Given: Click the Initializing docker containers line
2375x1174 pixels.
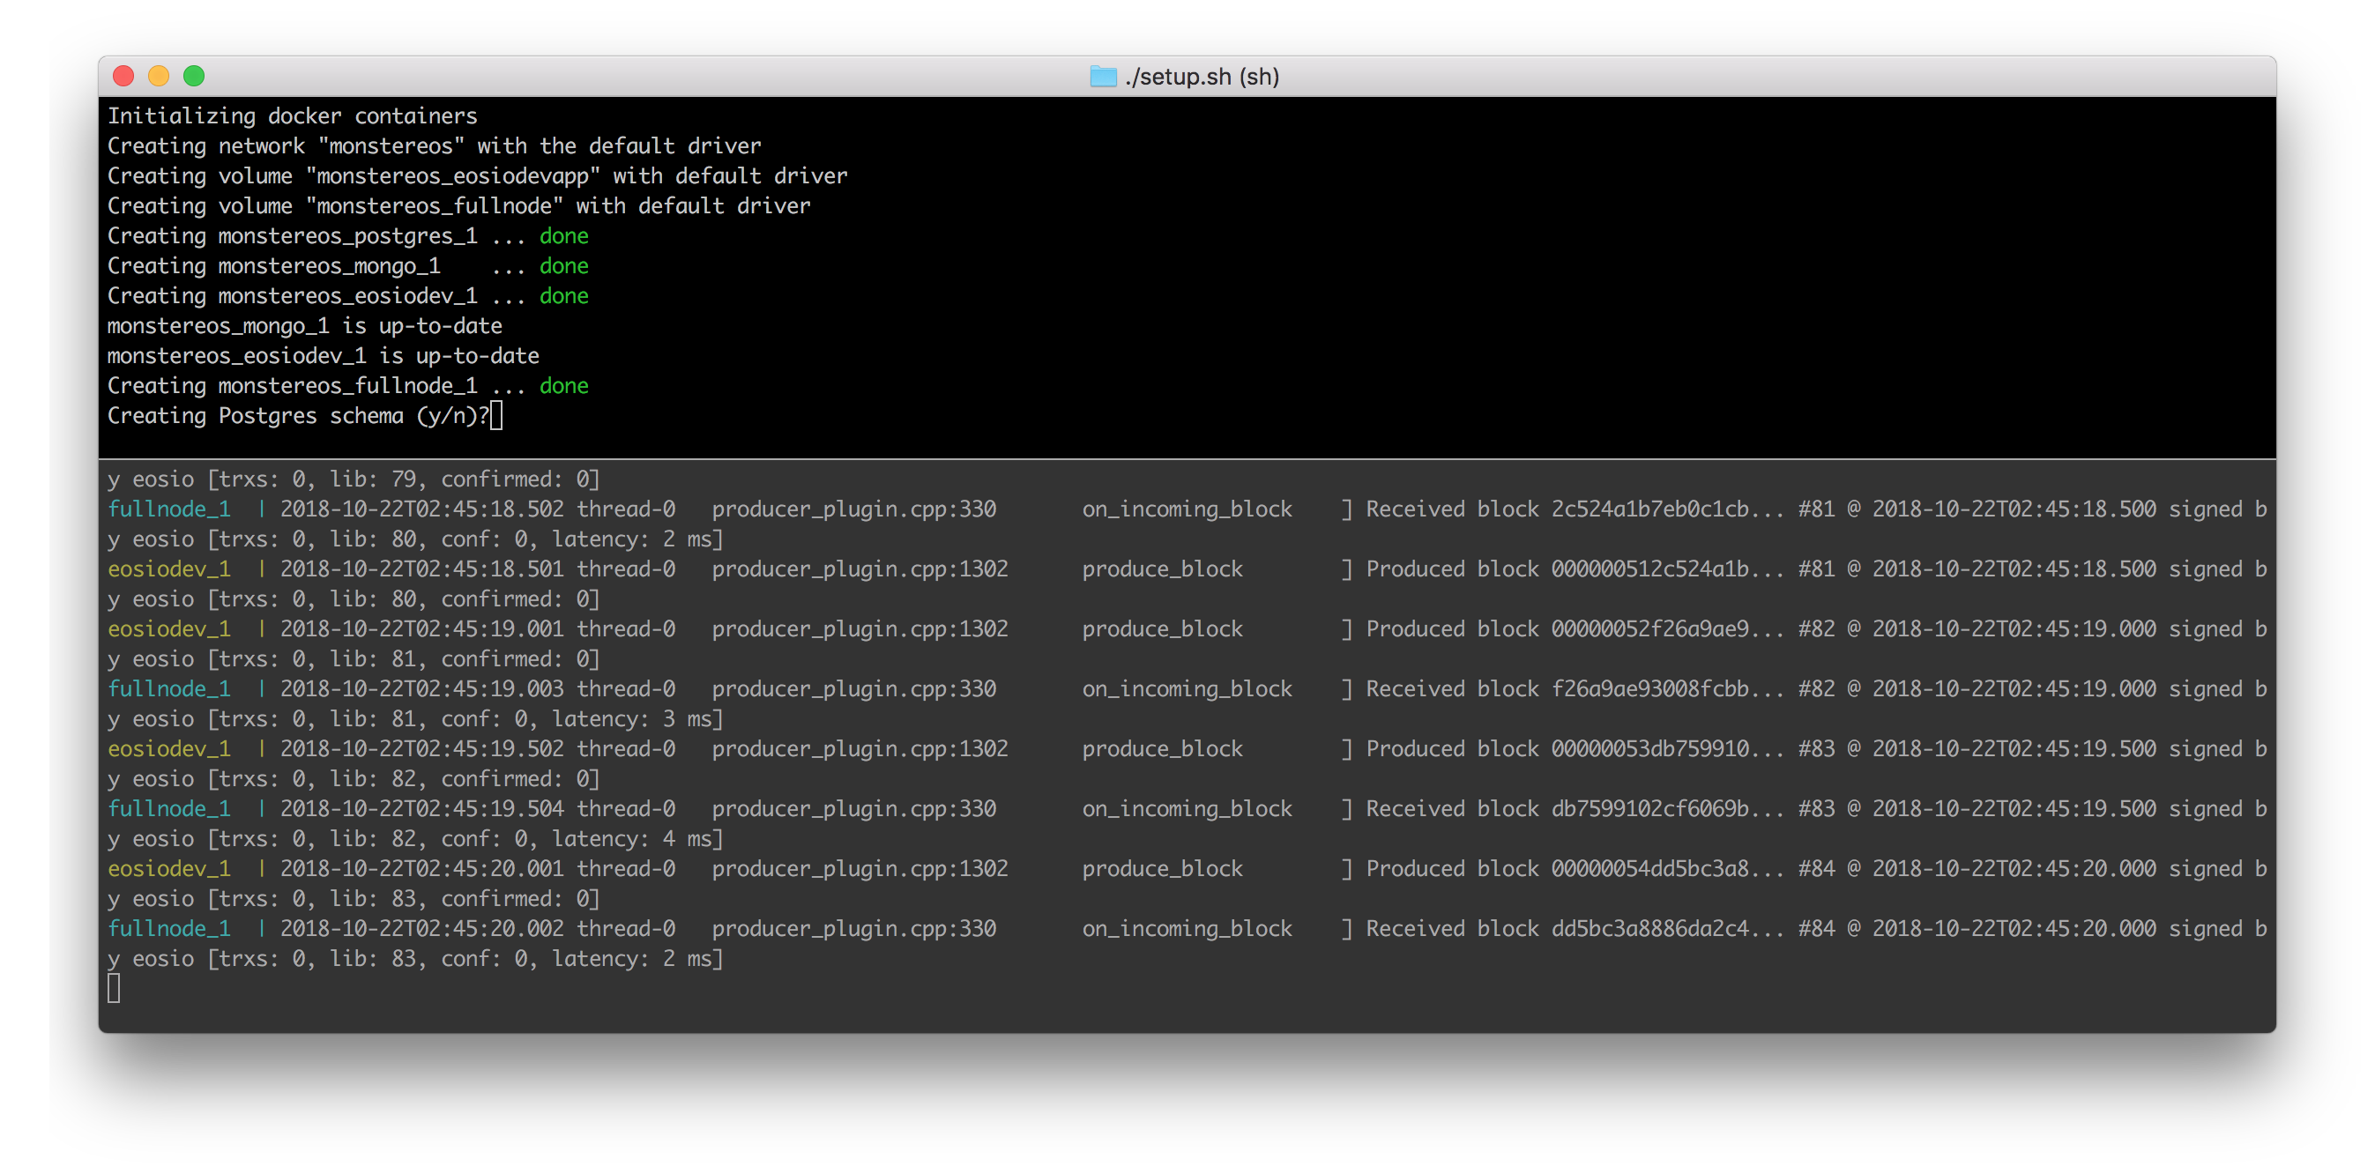Looking at the screenshot, I should tap(293, 116).
